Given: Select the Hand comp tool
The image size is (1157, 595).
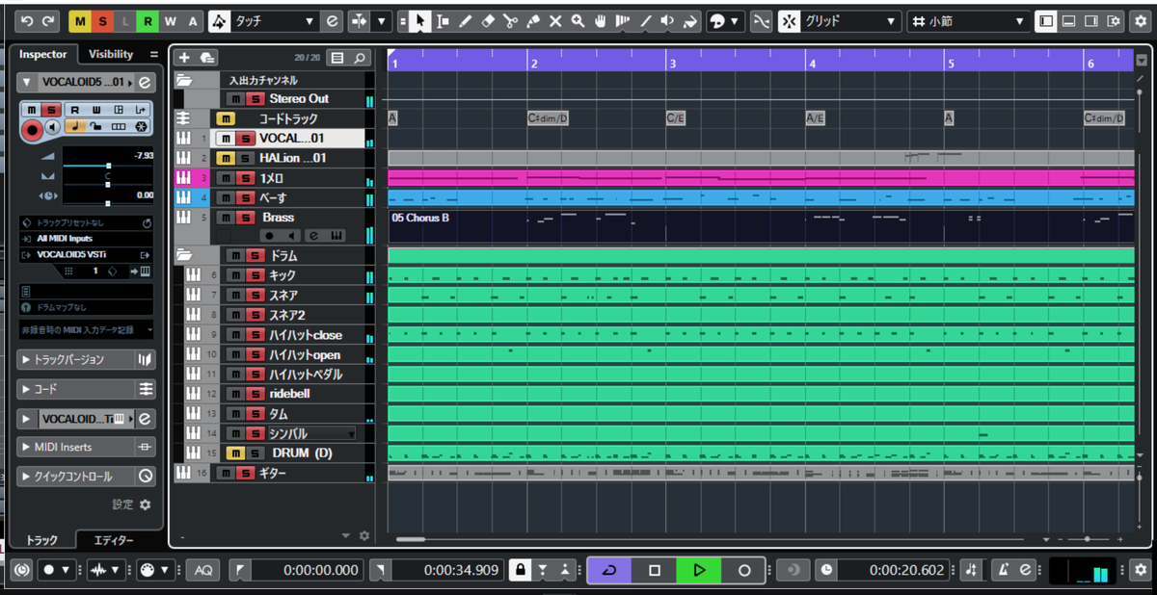Looking at the screenshot, I should (x=599, y=20).
